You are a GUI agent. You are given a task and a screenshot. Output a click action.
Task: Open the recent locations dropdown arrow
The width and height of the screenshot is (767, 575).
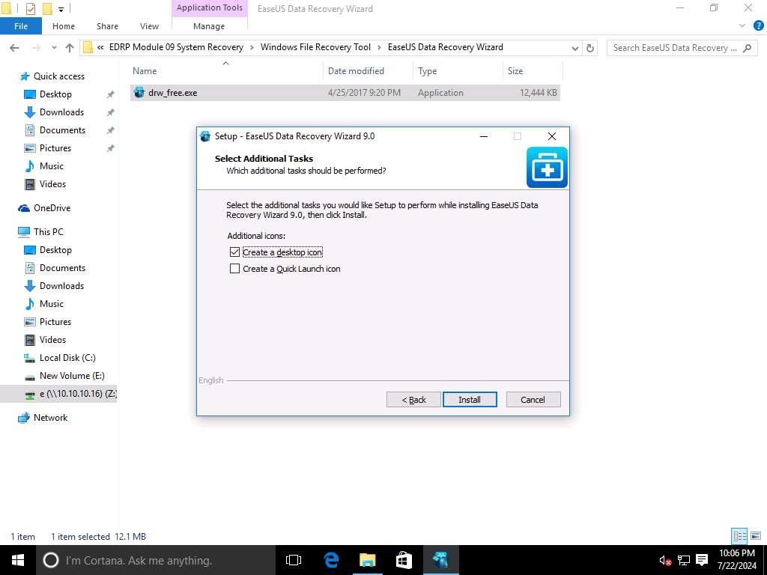(54, 48)
